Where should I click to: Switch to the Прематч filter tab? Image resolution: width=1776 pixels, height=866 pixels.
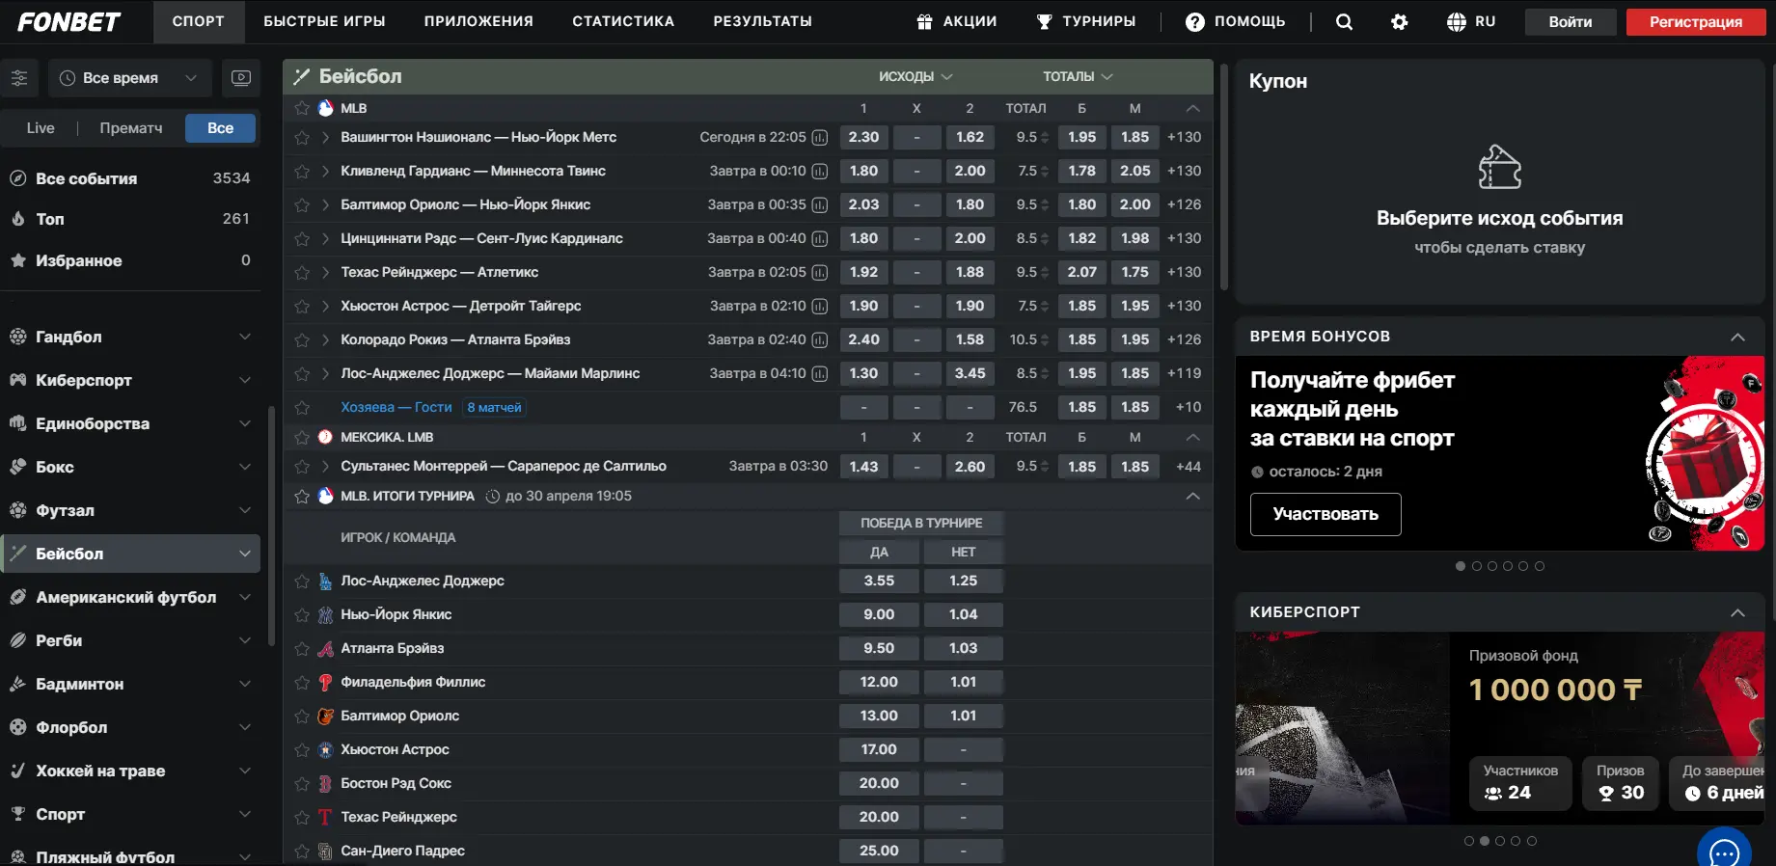pyautogui.click(x=131, y=128)
